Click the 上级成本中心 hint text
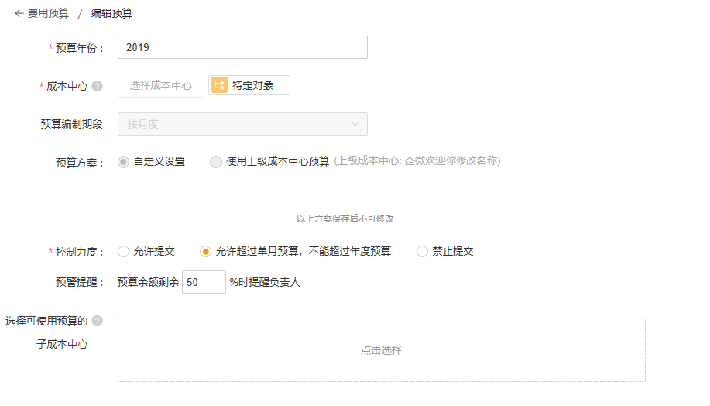 point(417,161)
